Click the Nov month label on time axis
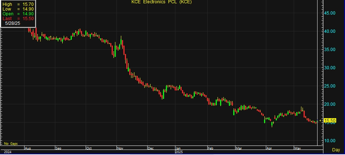This screenshot has width=345, height=155. click(x=120, y=148)
